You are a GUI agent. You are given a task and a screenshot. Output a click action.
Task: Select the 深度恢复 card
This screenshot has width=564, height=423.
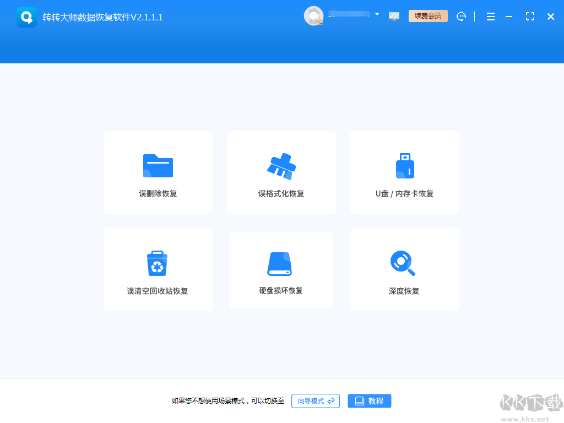405,270
